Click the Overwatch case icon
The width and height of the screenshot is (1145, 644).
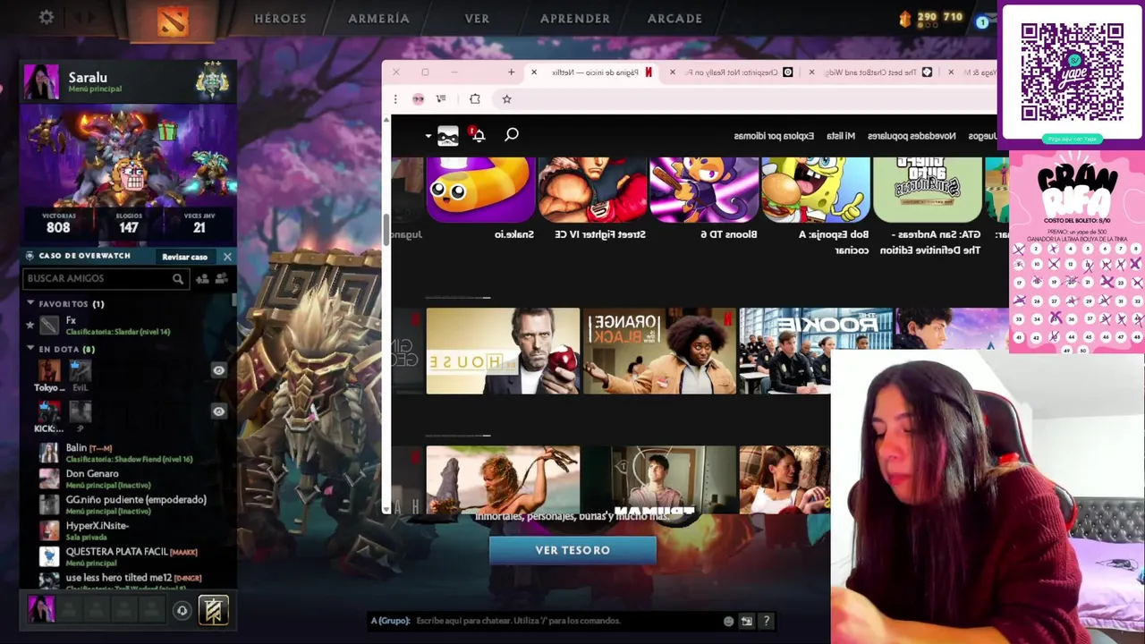click(30, 256)
